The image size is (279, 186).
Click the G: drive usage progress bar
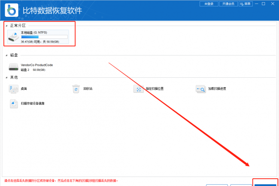tap(44, 37)
